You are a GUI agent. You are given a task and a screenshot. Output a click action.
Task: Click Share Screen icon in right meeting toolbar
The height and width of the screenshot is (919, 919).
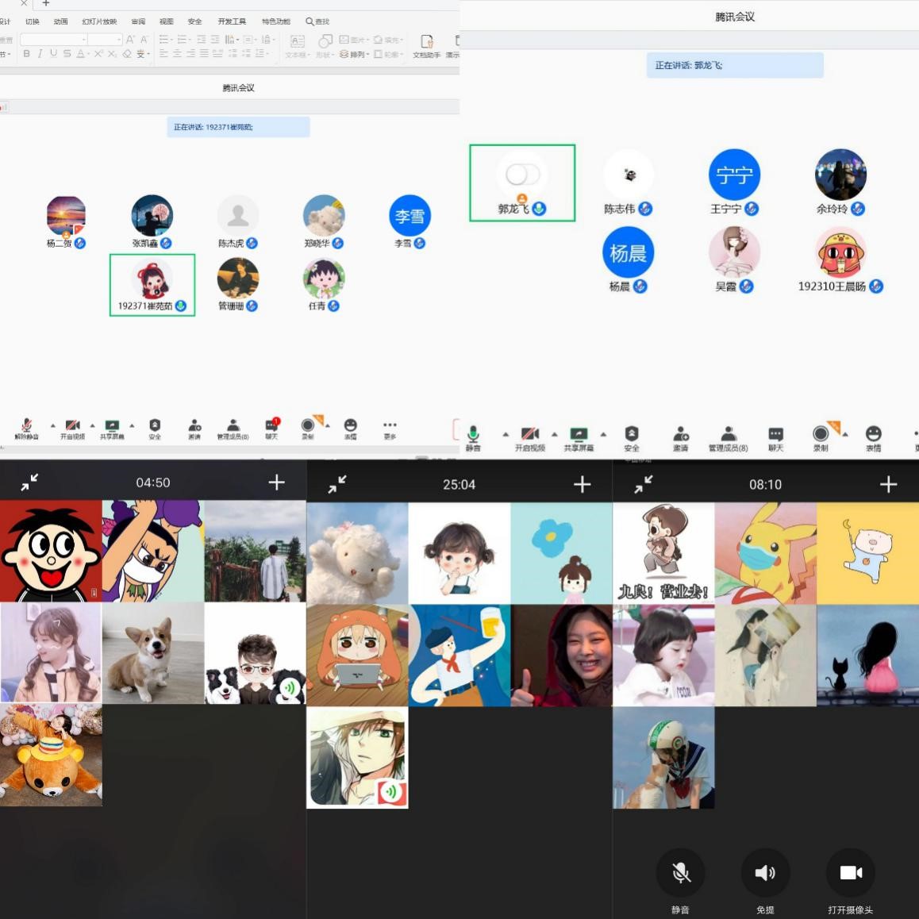579,434
